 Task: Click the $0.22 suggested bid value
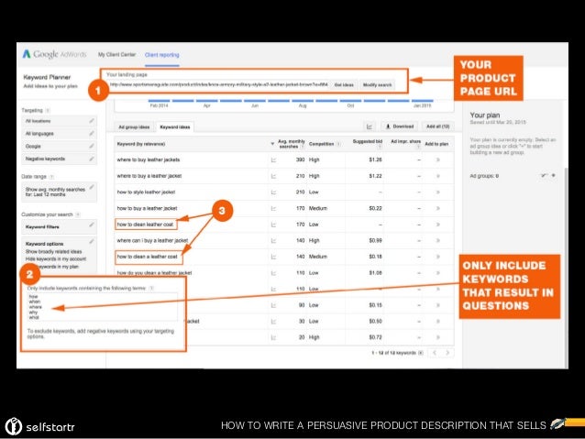pos(375,208)
